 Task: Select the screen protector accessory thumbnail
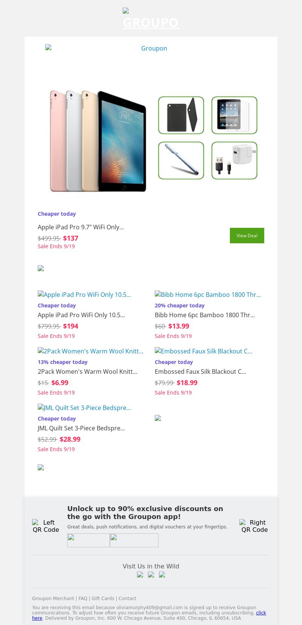(234, 115)
